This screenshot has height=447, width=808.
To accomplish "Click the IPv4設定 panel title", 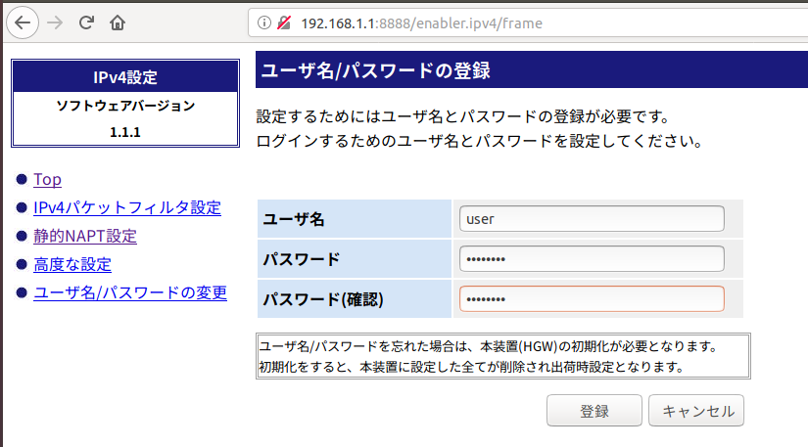I will (x=125, y=77).
